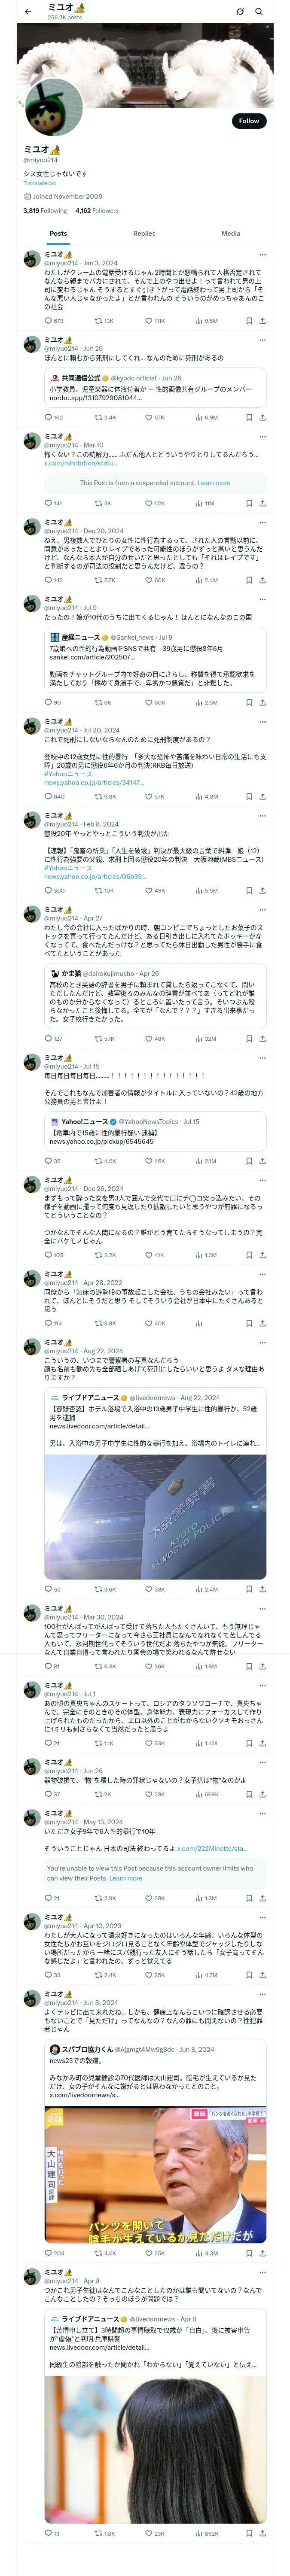This screenshot has height=2576, width=290.
Task: Follow the @miyuo214 account
Action: click(248, 121)
